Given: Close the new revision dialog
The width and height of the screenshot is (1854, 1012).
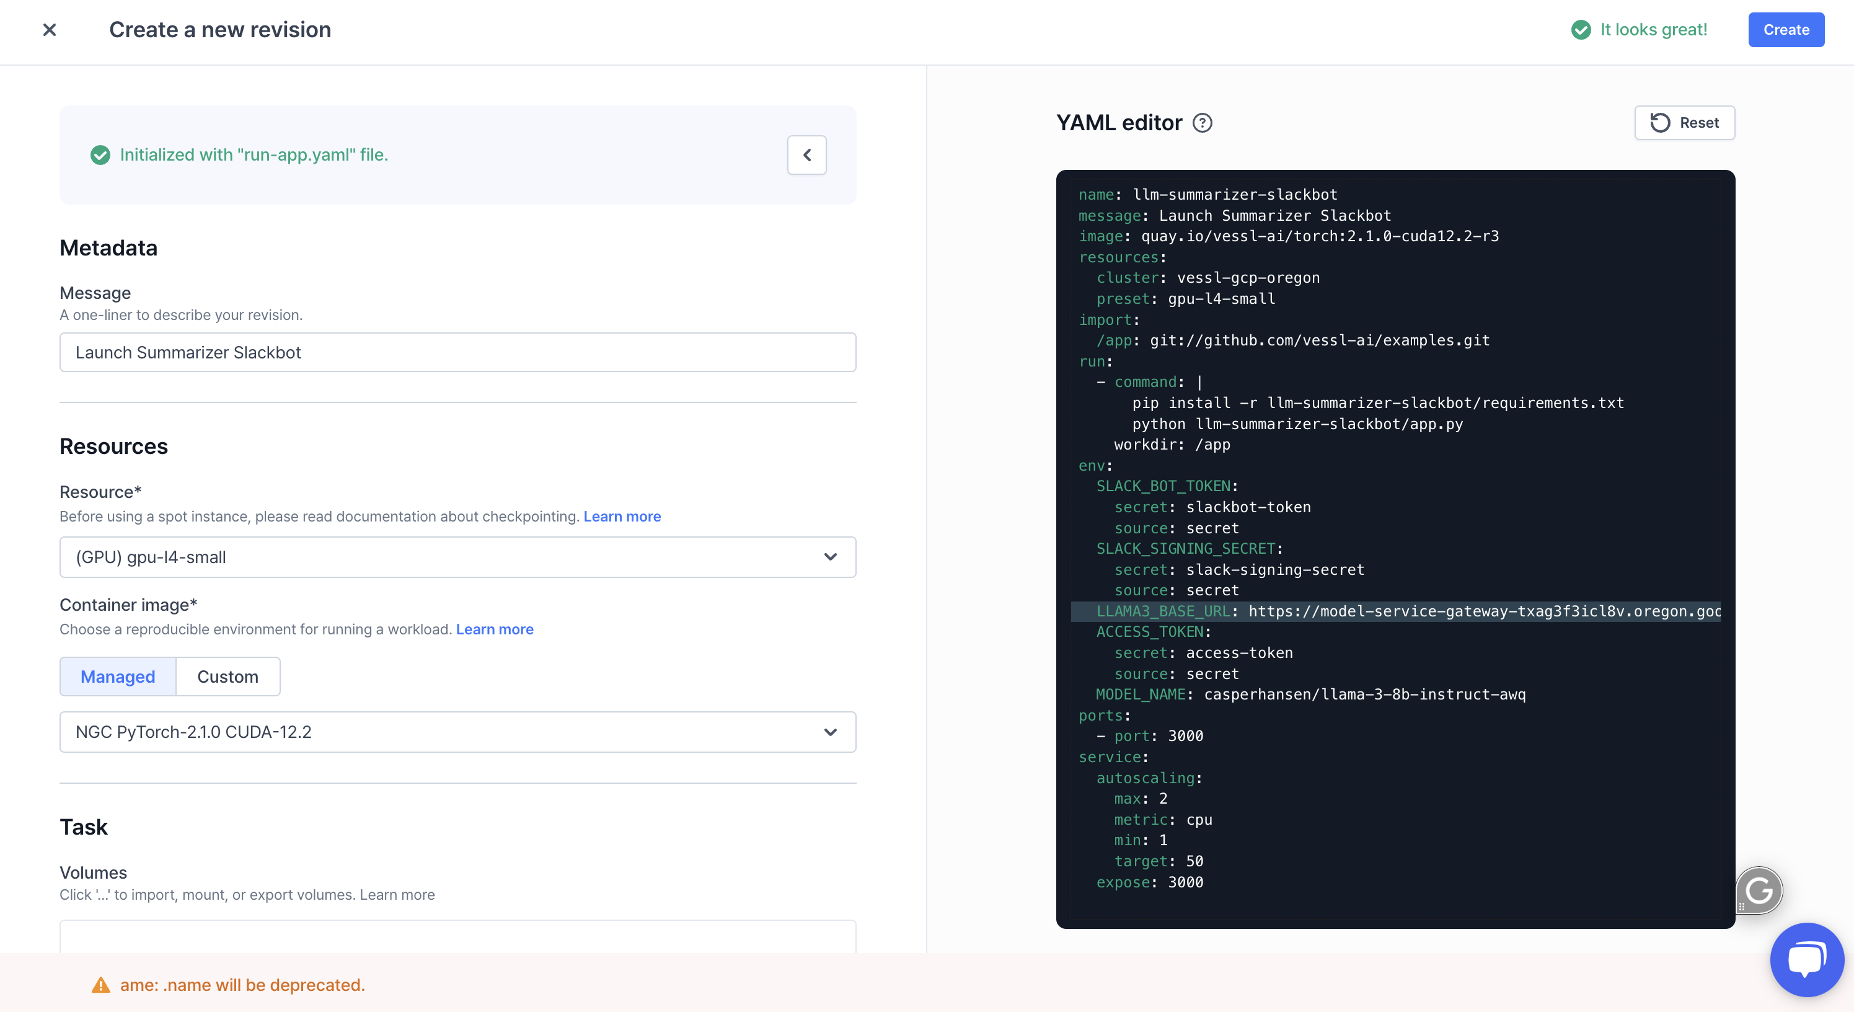Looking at the screenshot, I should (50, 30).
